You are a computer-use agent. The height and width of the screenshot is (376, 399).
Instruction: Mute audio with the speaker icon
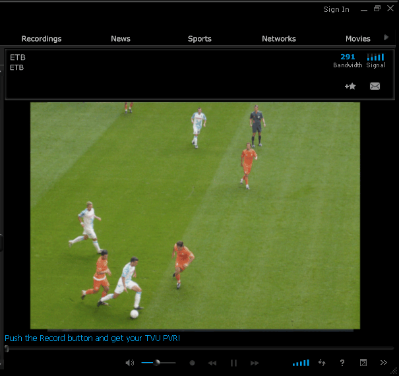[x=130, y=363]
